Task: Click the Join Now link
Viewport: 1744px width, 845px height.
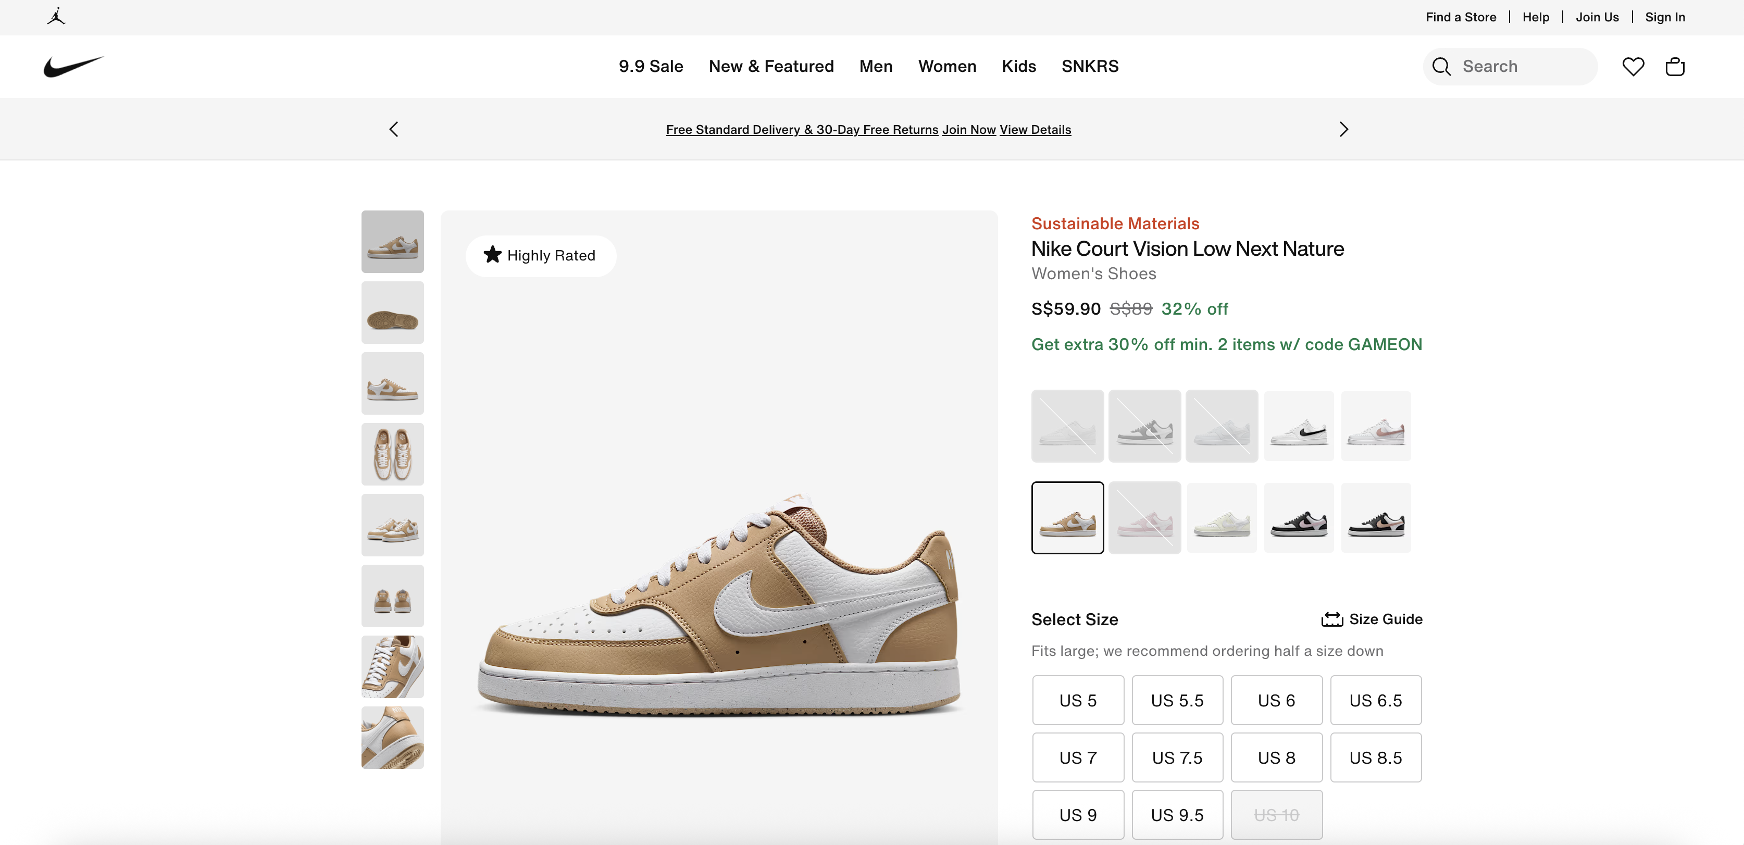Action: pos(968,129)
